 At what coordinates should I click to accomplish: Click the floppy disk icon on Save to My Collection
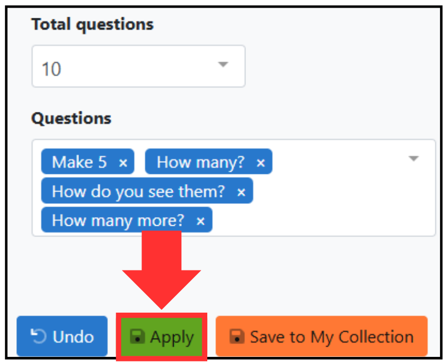point(237,336)
